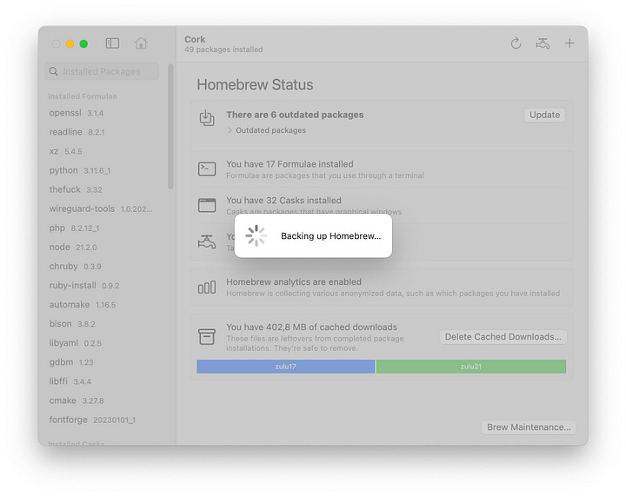This screenshot has width=626, height=496.
Task: Click the window icon next to Casks
Action: (207, 205)
